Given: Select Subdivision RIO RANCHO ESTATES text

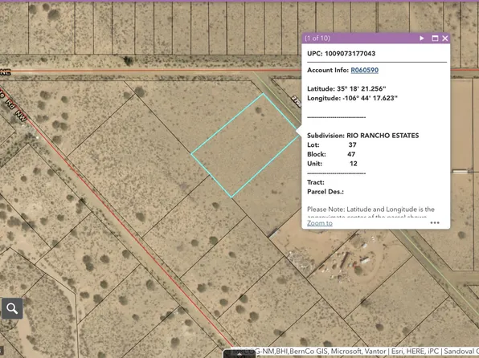Looking at the screenshot, I should pos(383,136).
